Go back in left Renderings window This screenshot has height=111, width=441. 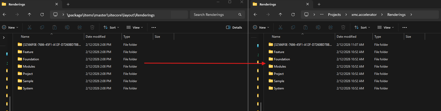coord(4,15)
